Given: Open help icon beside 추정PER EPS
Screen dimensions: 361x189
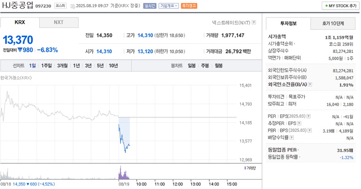Looking at the screenshot, I should (x=299, y=124).
